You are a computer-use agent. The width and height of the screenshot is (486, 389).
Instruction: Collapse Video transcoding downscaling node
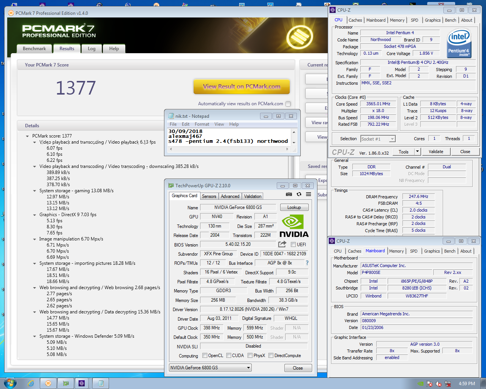35,166
